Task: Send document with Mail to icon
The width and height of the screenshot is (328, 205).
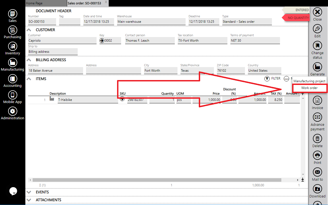Action: (x=317, y=172)
